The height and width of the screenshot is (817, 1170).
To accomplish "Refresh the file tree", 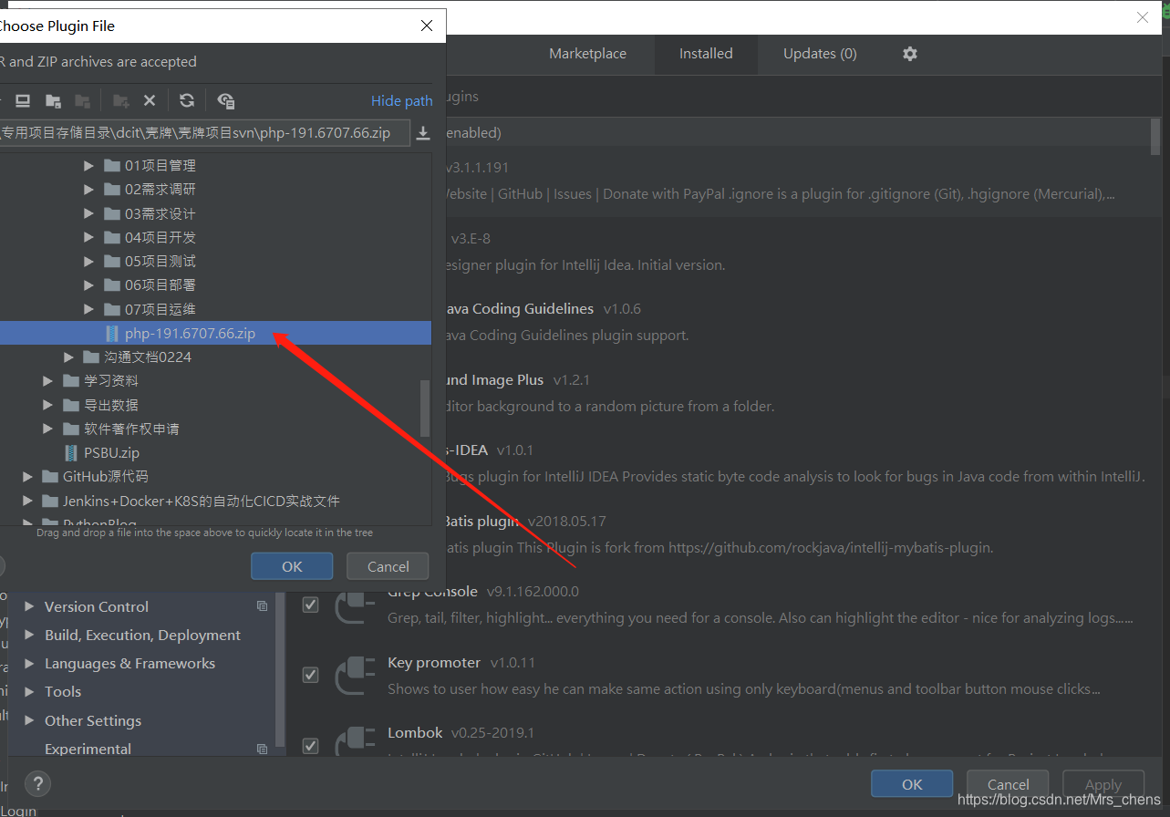I will 187,100.
